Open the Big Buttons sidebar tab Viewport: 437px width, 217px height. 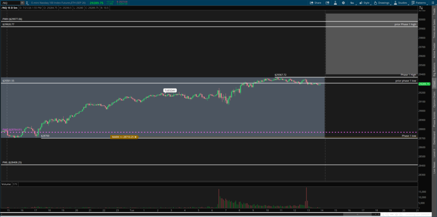tap(434, 69)
